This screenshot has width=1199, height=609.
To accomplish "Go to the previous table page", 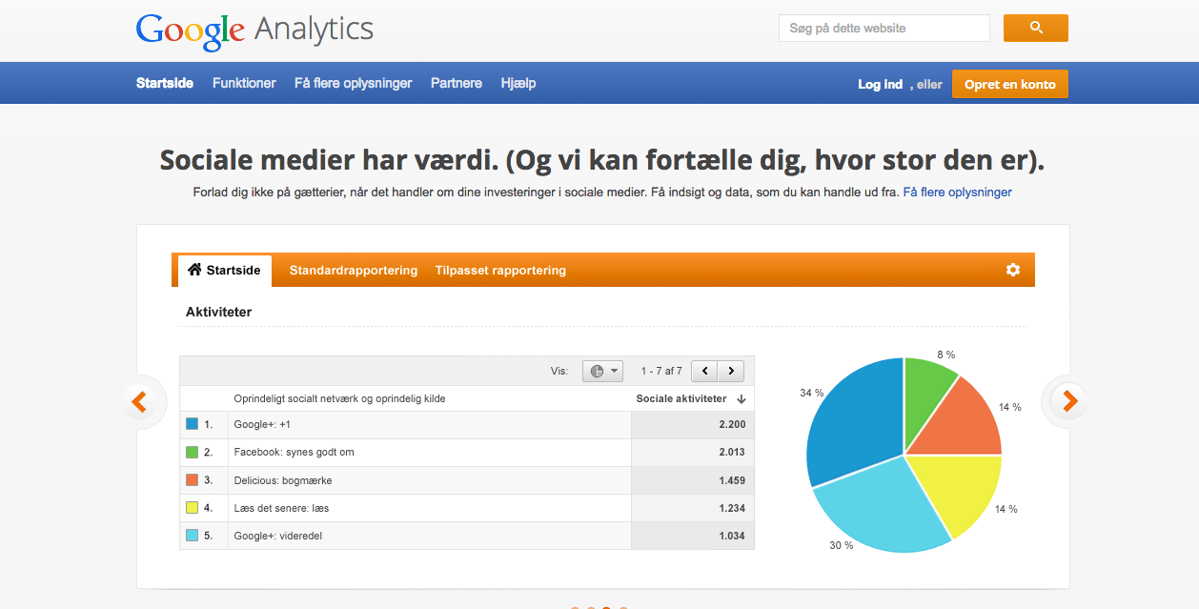I will click(704, 371).
